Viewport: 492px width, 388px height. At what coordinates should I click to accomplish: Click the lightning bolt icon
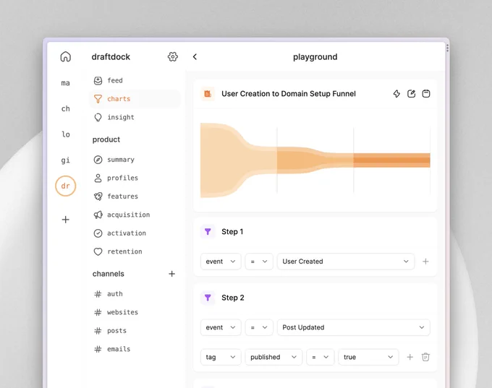click(396, 94)
